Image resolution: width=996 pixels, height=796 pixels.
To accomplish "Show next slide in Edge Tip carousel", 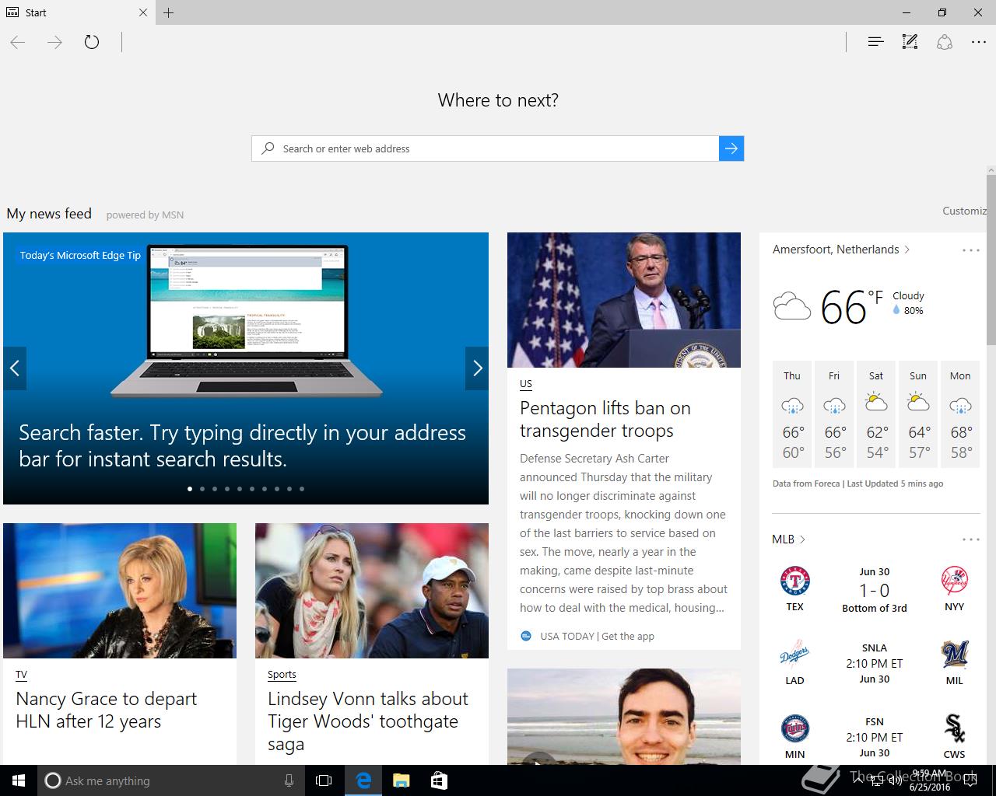I will [x=477, y=368].
